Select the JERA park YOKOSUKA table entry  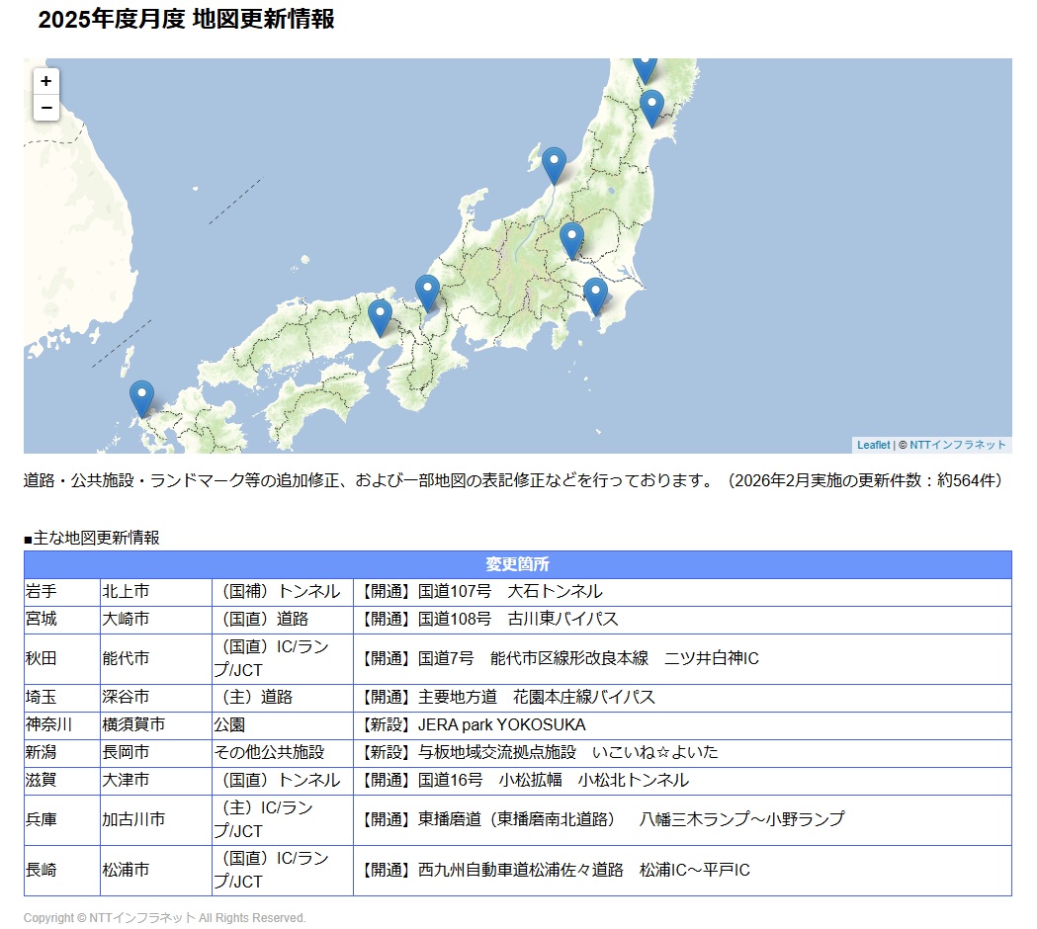point(473,725)
